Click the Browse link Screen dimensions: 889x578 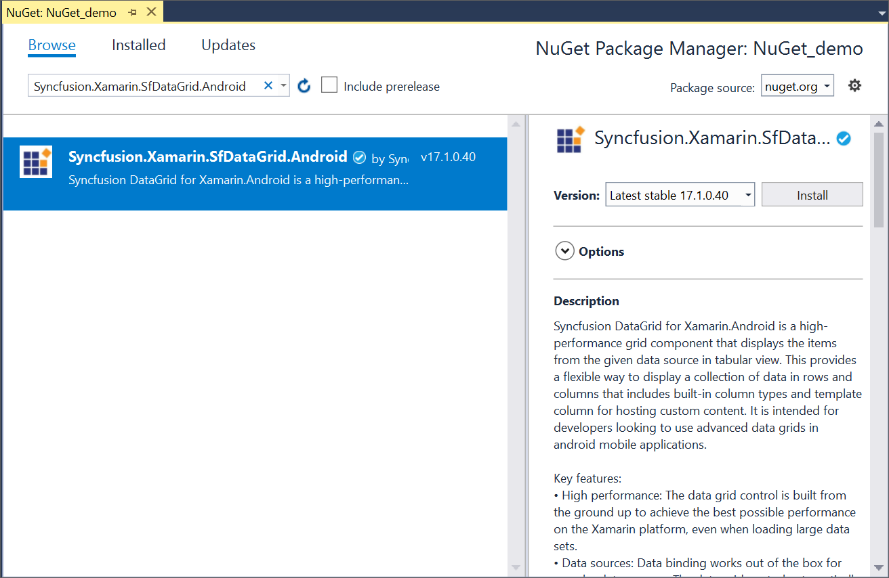pos(51,45)
